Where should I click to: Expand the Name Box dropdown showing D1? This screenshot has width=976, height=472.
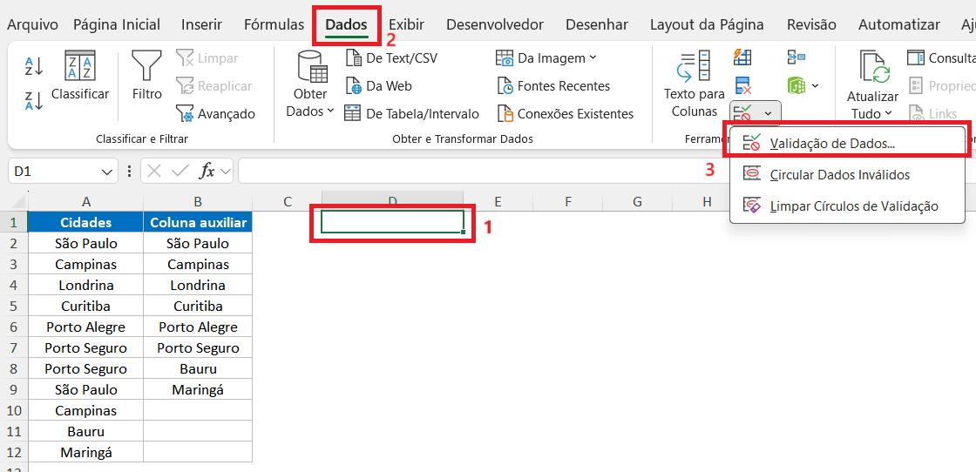[x=108, y=172]
